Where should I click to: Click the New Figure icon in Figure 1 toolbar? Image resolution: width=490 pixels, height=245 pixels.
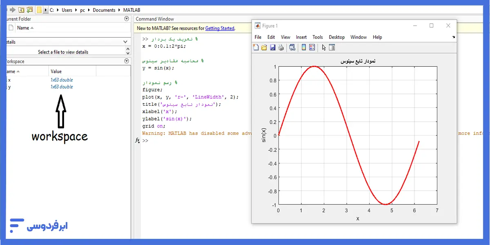(256, 47)
